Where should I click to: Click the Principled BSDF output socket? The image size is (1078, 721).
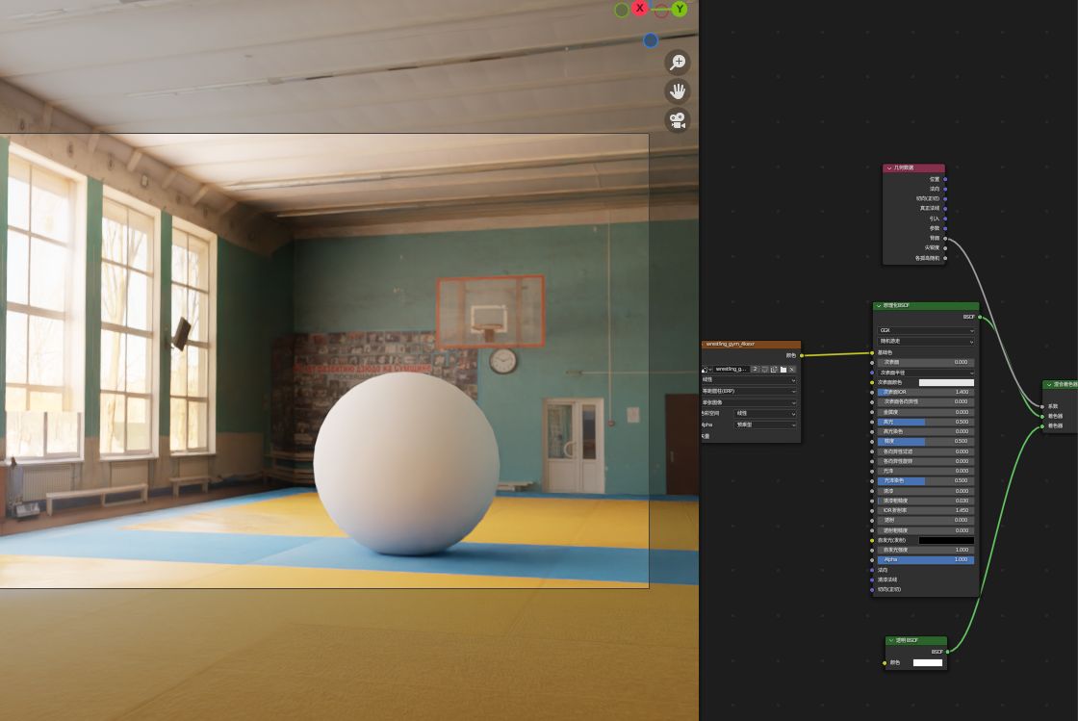tap(980, 317)
